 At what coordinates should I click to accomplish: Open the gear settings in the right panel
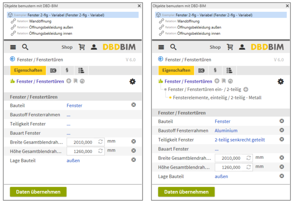tap(280, 82)
